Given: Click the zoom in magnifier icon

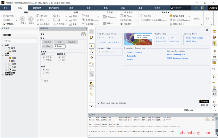Looking at the screenshot, I should [x=91, y=94].
